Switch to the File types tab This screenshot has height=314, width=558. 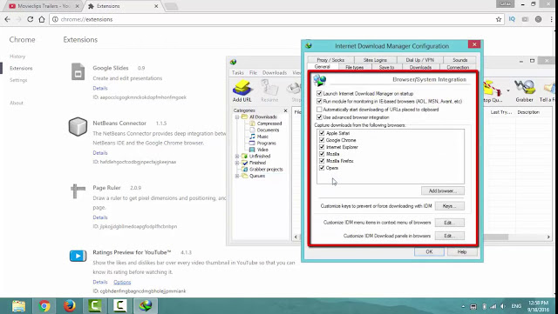click(354, 67)
